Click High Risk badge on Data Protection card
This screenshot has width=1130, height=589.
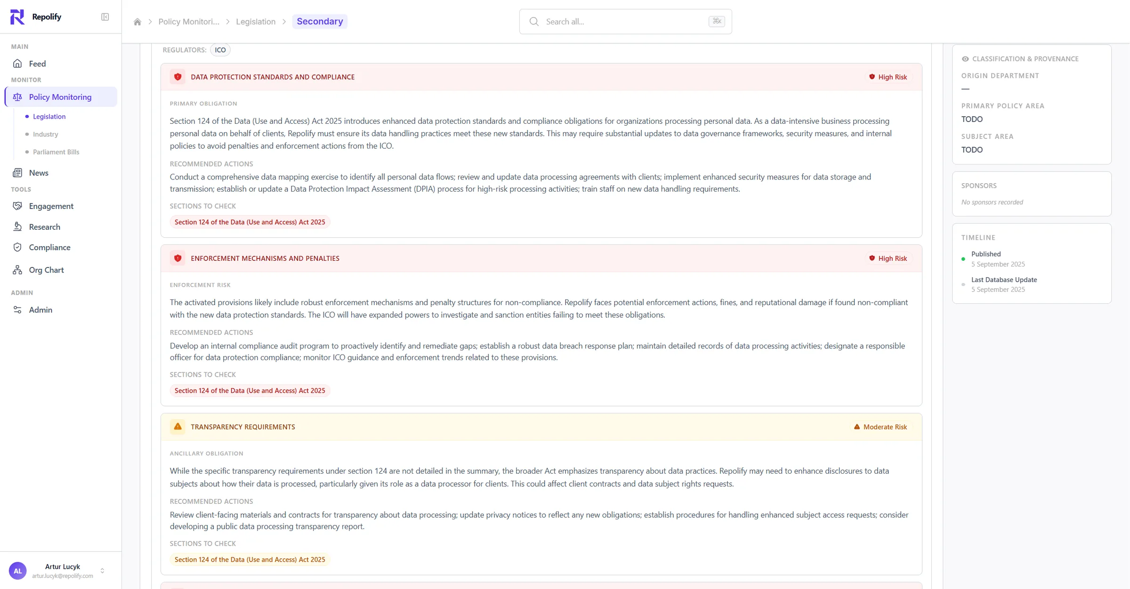point(888,77)
